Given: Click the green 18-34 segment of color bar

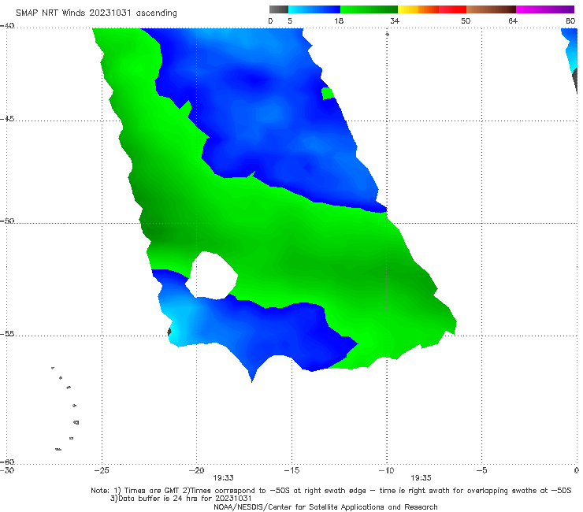Looking at the screenshot, I should (x=369, y=9).
